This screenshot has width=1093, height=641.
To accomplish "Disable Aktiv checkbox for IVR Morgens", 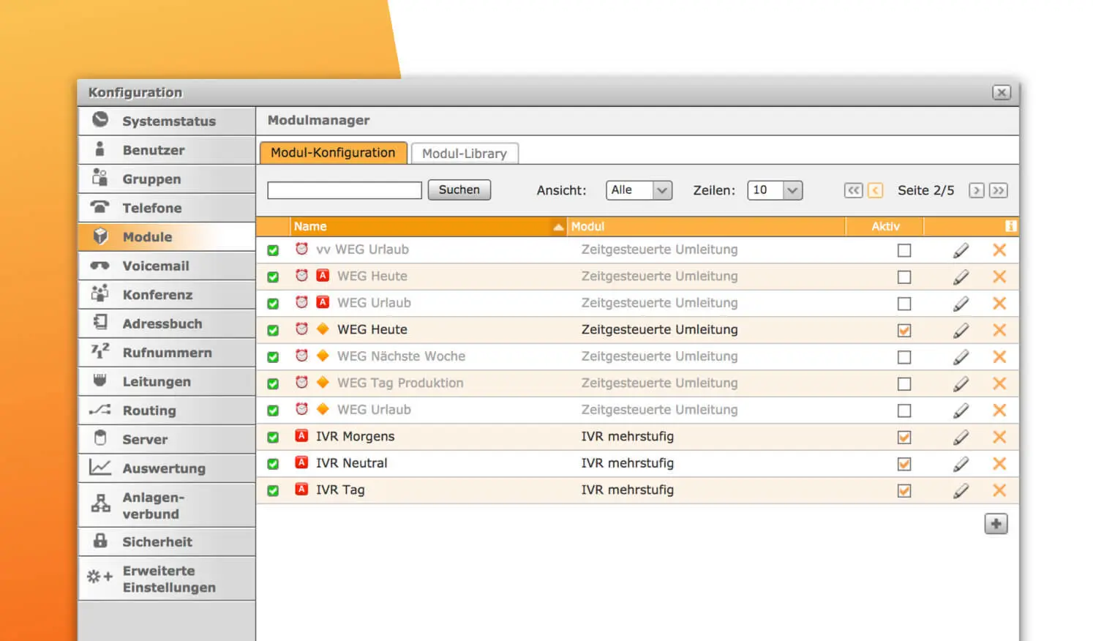I will tap(904, 438).
